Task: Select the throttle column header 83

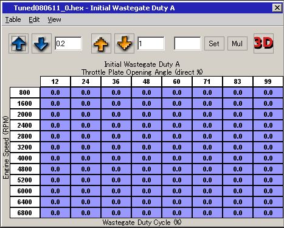Action: [x=238, y=81]
